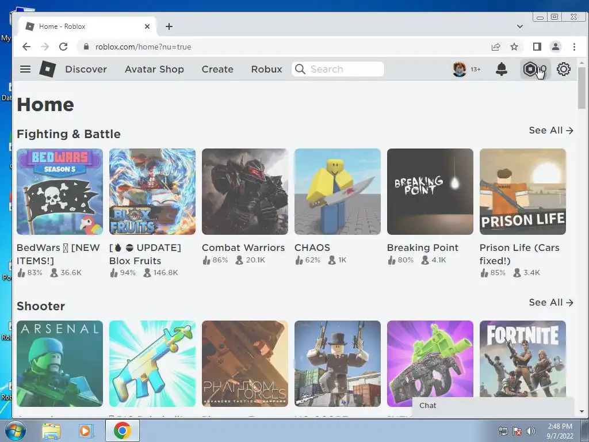Click the Roblox logo in the navbar
The image size is (589, 442).
48,69
